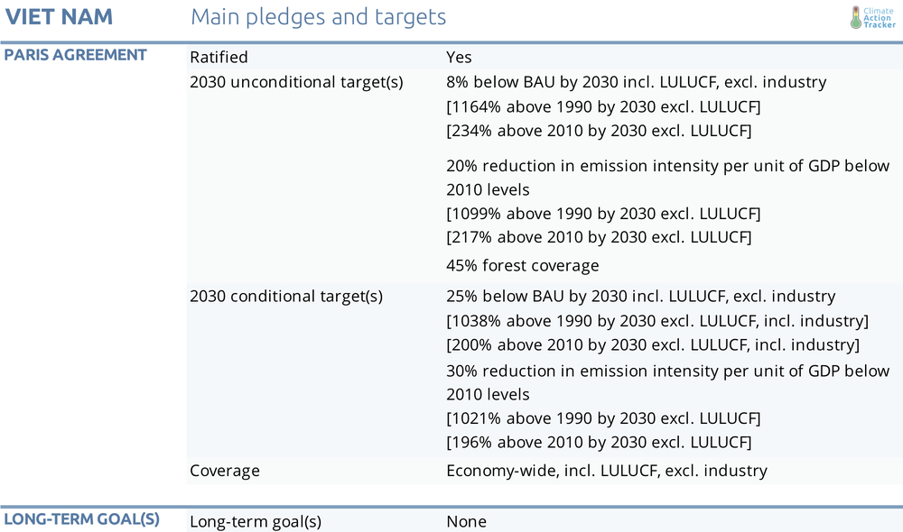Image resolution: width=903 pixels, height=532 pixels.
Task: Click the 1164% above 1990 text line
Action: click(x=603, y=107)
